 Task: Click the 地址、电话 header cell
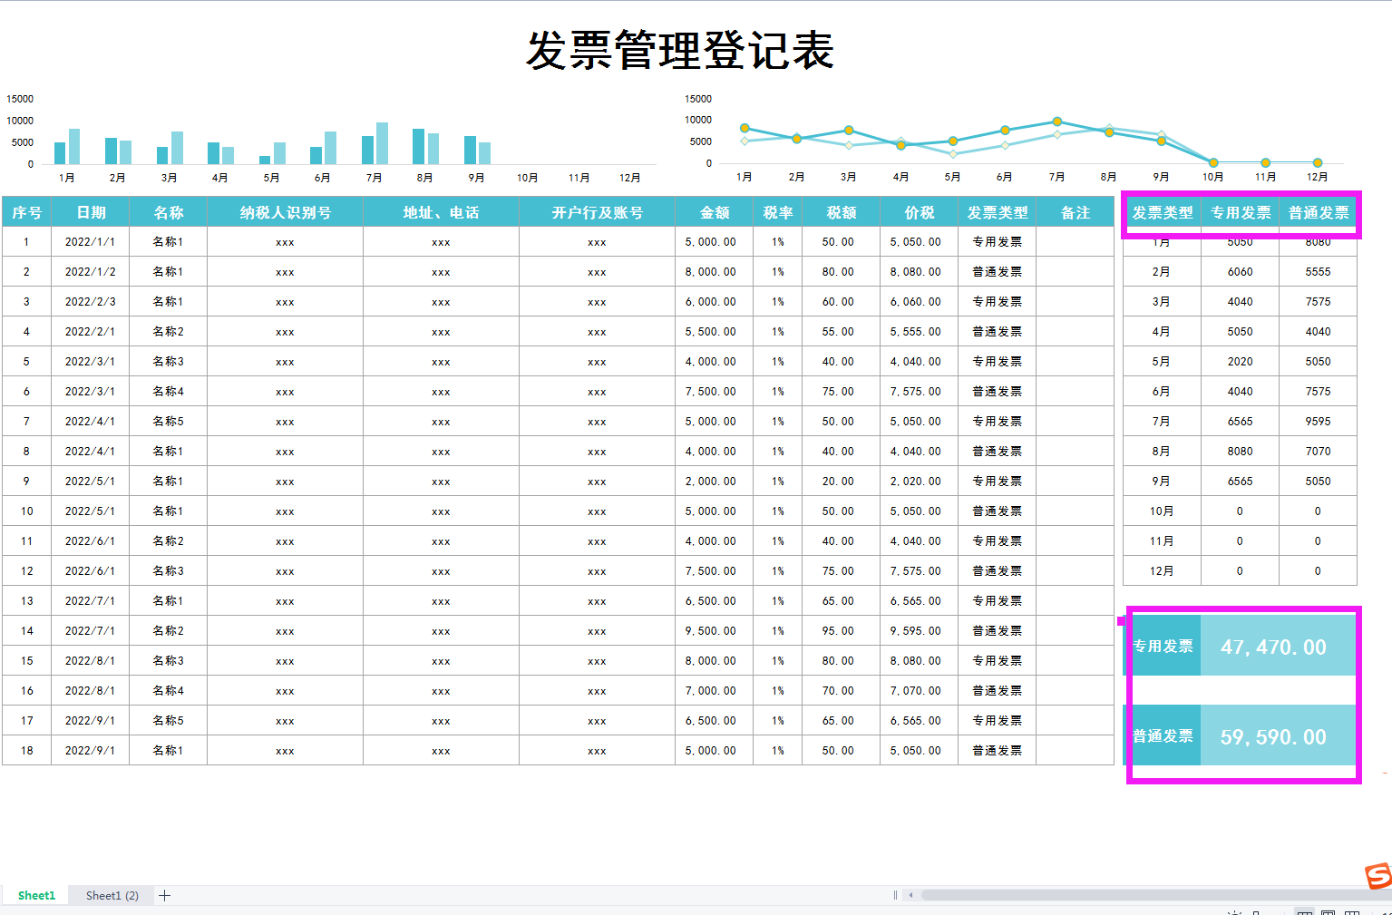(441, 212)
